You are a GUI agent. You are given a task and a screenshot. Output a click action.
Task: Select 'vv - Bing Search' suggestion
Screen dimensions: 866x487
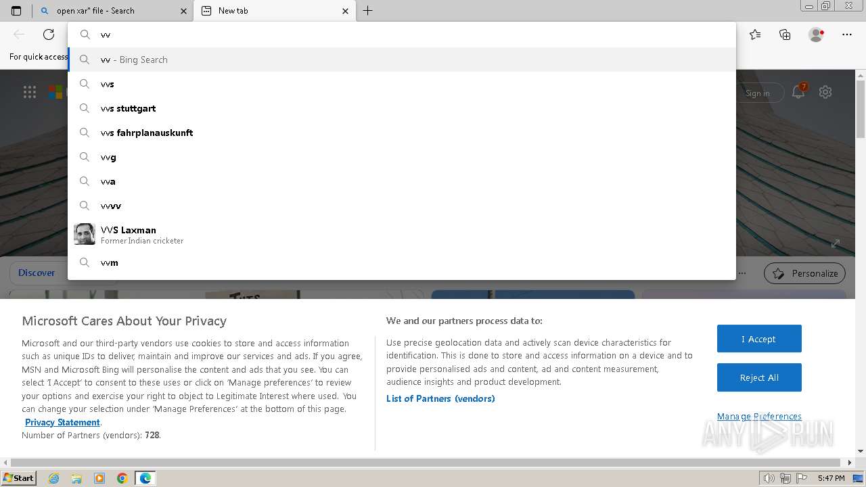click(x=402, y=60)
